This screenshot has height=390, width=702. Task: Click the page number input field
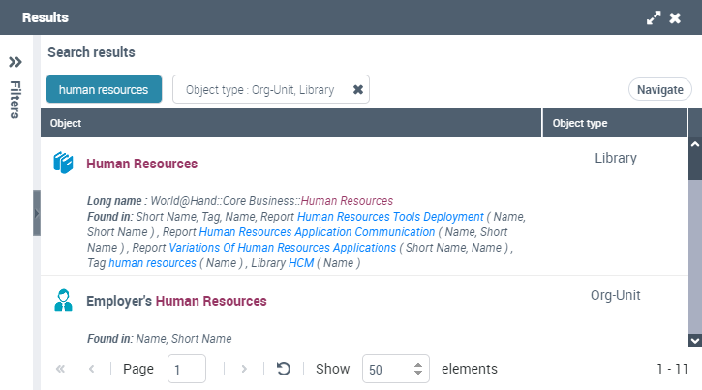[x=186, y=369]
